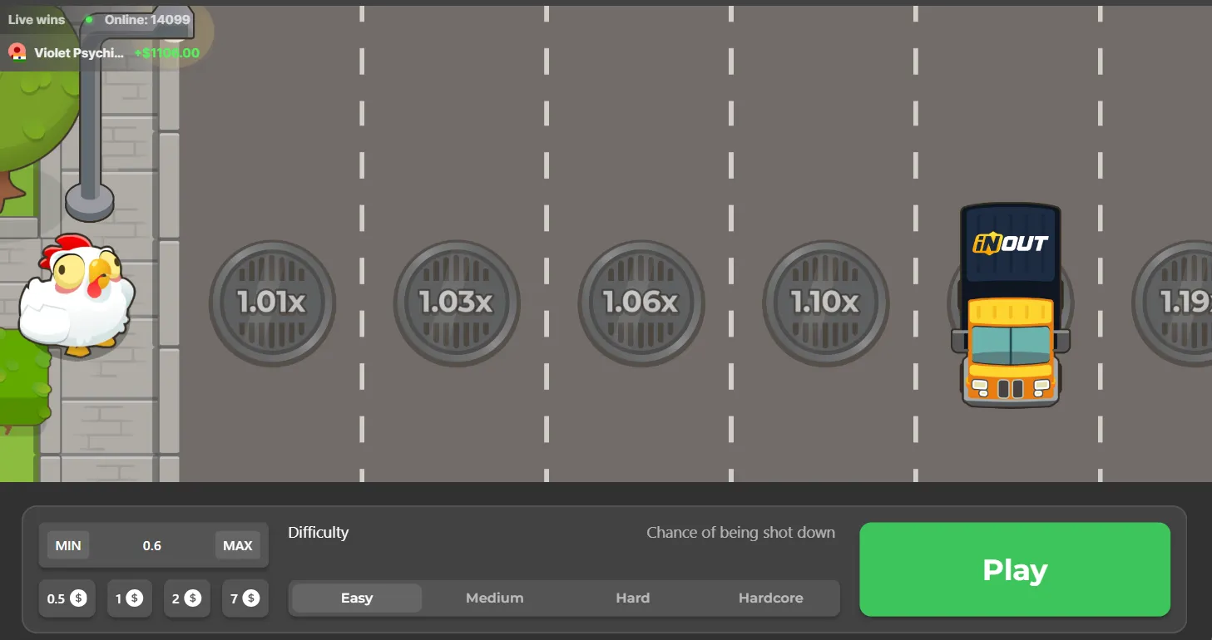Select Easy difficulty

pos(357,598)
